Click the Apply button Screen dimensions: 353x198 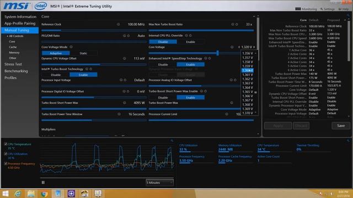(278, 126)
